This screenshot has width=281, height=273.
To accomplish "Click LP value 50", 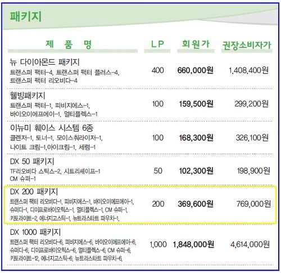I will [x=158, y=171].
